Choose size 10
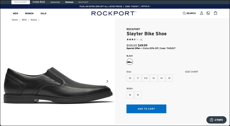This screenshot has width=230, height=126. click(130, 78)
